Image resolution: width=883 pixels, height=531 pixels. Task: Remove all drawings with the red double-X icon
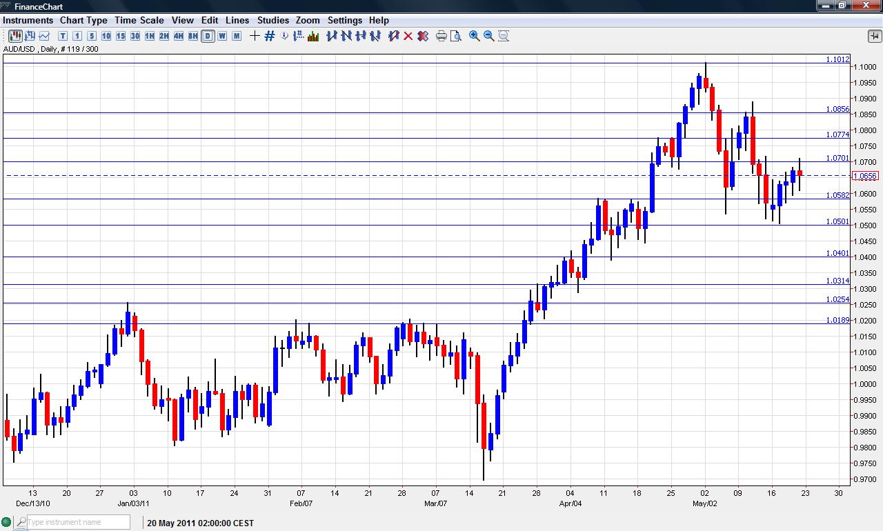423,35
